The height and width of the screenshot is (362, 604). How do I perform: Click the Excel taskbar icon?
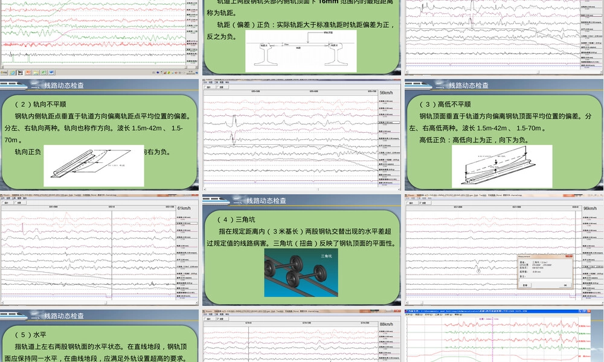click(43, 72)
